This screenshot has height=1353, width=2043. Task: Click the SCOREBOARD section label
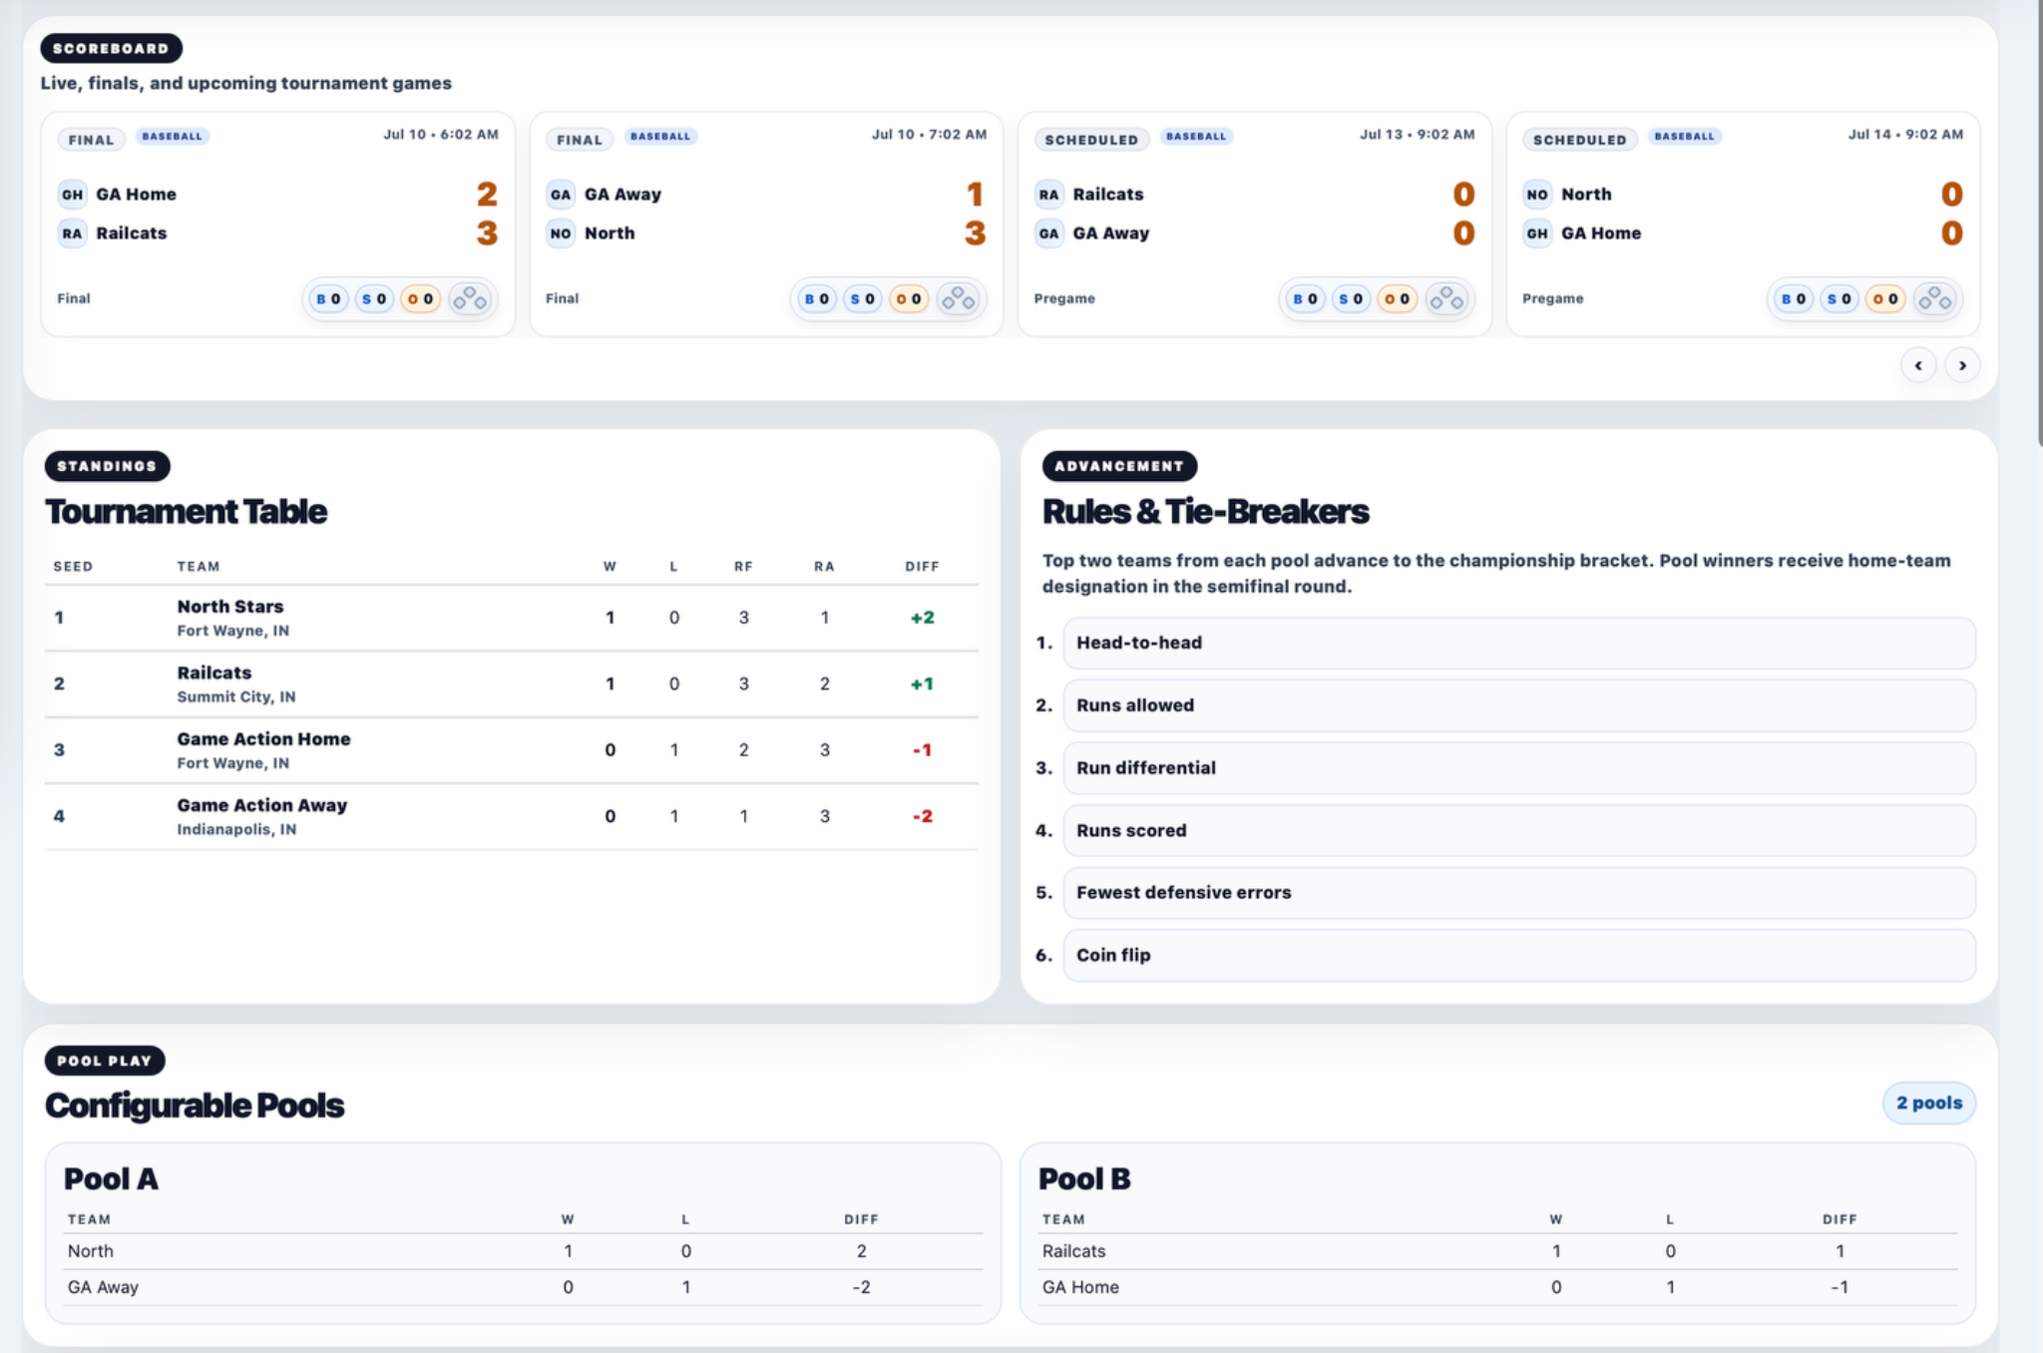[111, 48]
